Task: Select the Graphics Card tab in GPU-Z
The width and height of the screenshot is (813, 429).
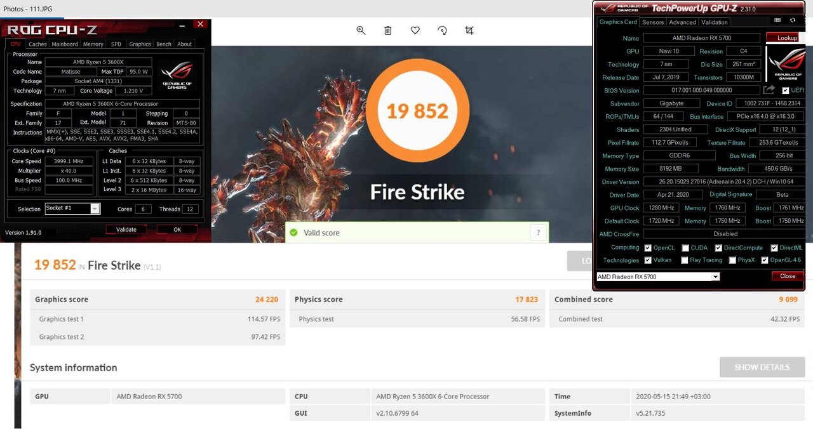Action: click(x=618, y=22)
